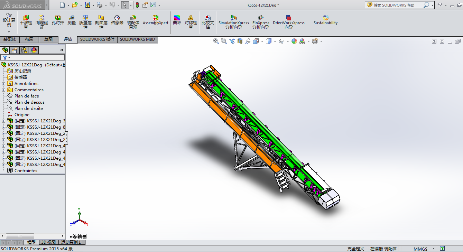Viewport: 463px width, 252px height.
Task: Switch to the 模型 bottom tab
Action: tap(31, 242)
